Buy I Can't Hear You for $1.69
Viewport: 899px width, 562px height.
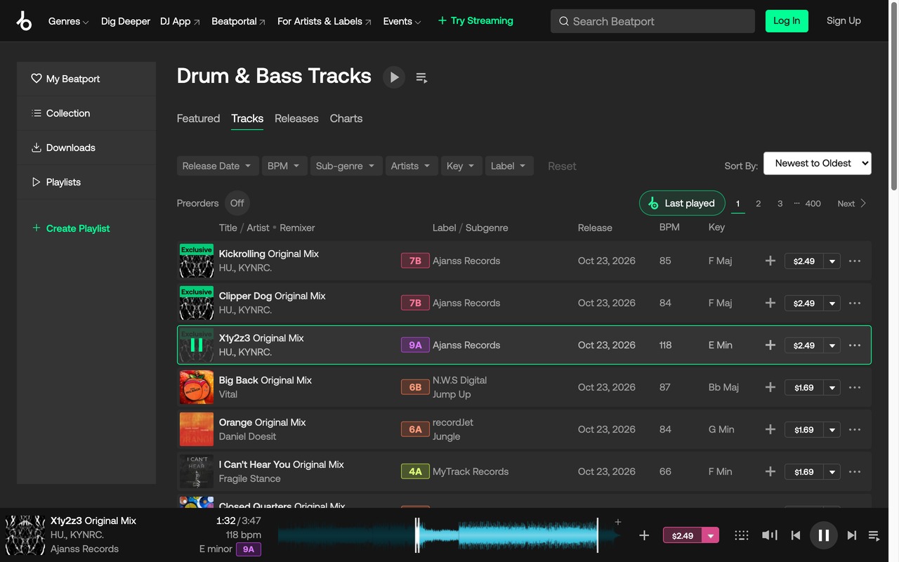click(804, 472)
